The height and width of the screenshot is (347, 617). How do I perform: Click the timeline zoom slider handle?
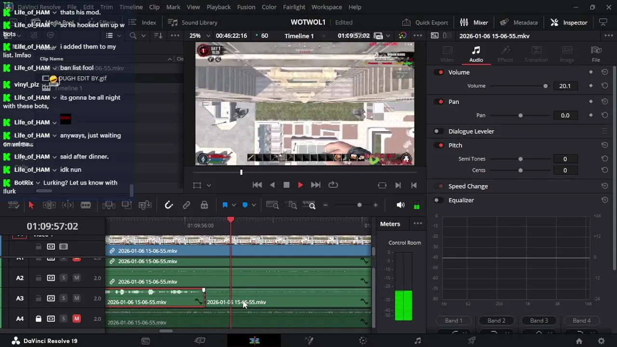(359, 205)
